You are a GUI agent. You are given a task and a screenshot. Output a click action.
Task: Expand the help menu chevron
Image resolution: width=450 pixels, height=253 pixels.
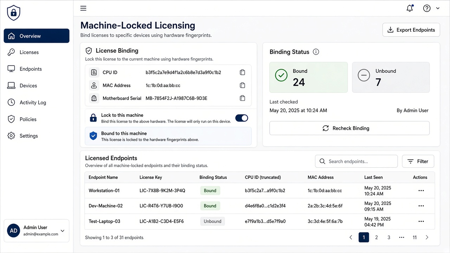point(438,8)
